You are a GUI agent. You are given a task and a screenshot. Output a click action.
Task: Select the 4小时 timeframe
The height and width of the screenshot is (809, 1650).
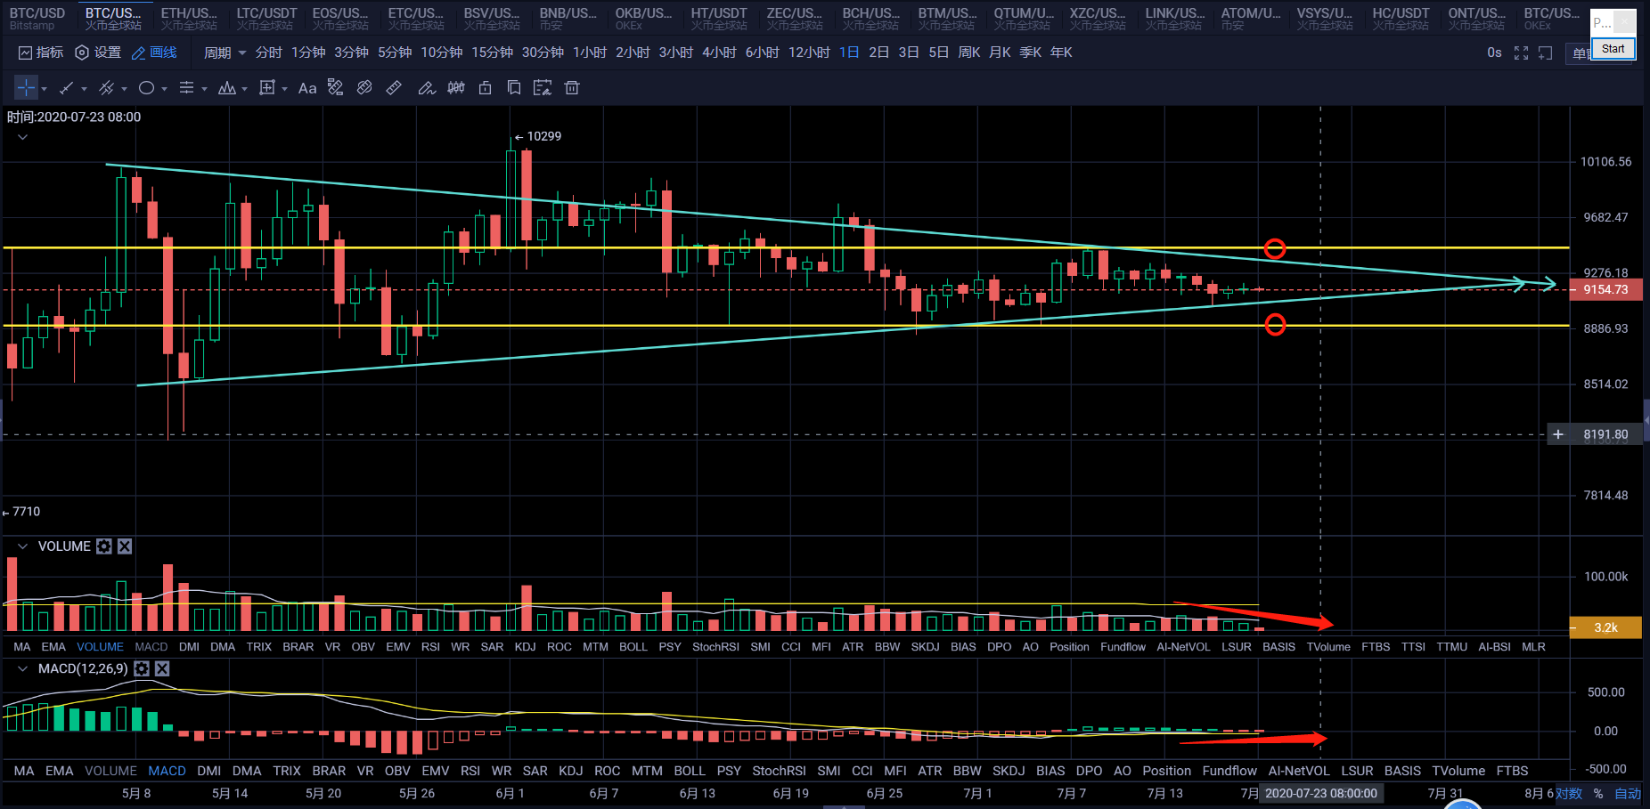click(x=718, y=53)
